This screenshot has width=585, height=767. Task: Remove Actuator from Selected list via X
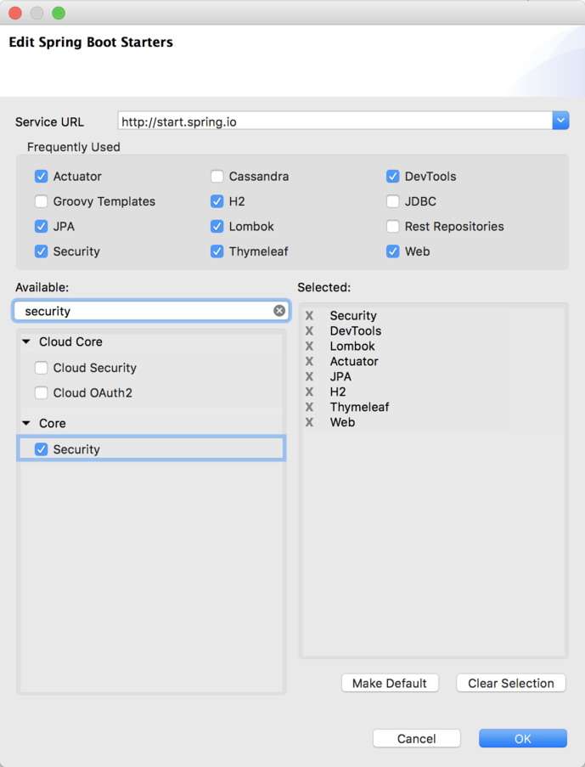coord(309,361)
